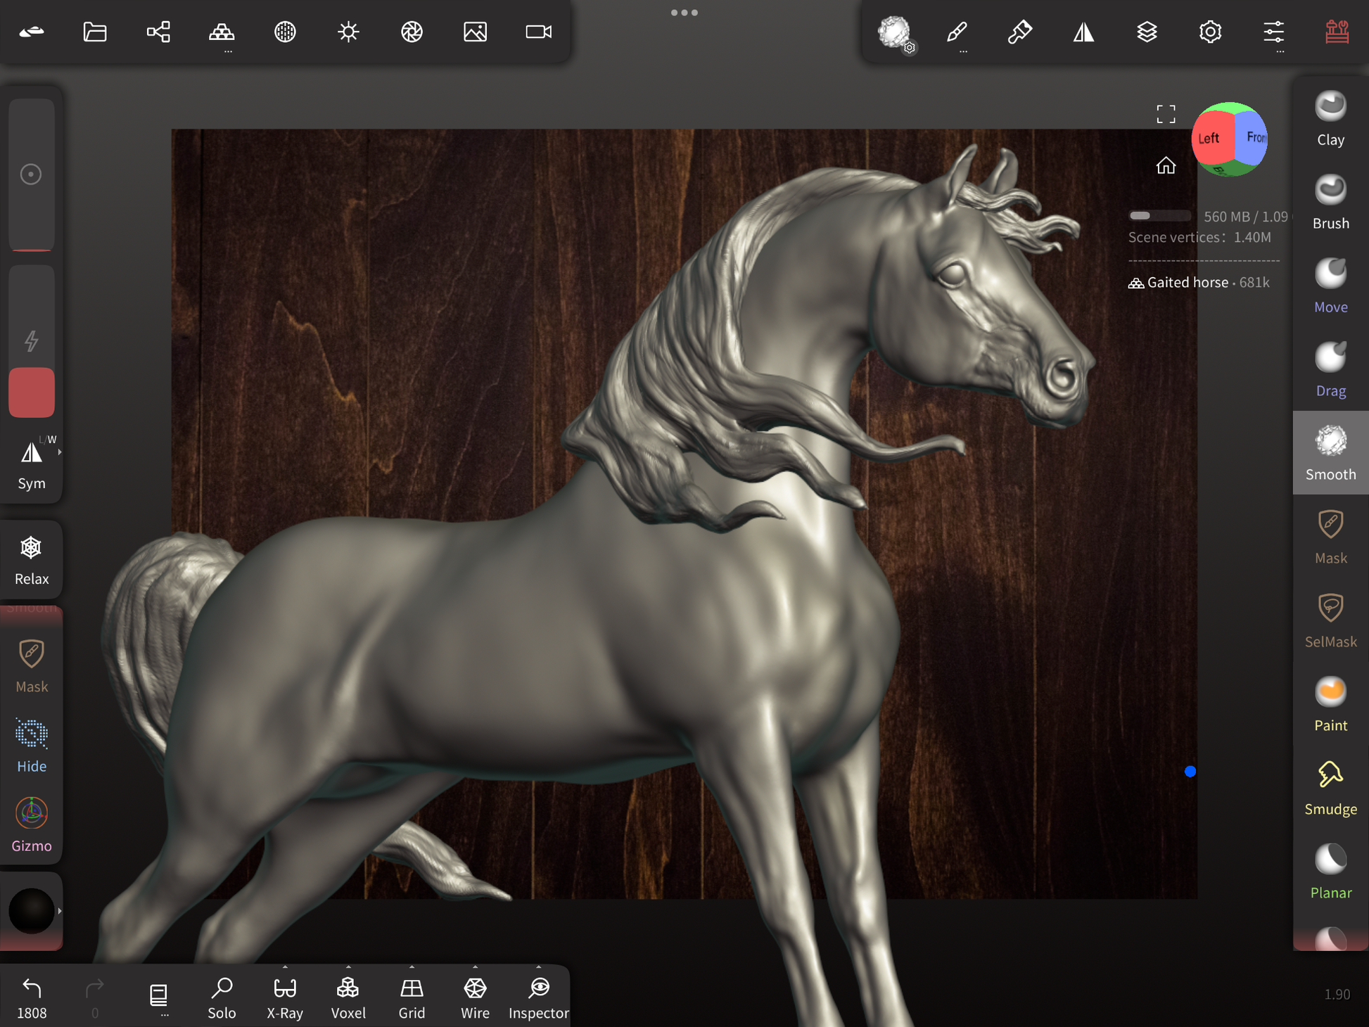This screenshot has height=1027, width=1369.
Task: Open the camera settings icon
Action: coord(538,32)
